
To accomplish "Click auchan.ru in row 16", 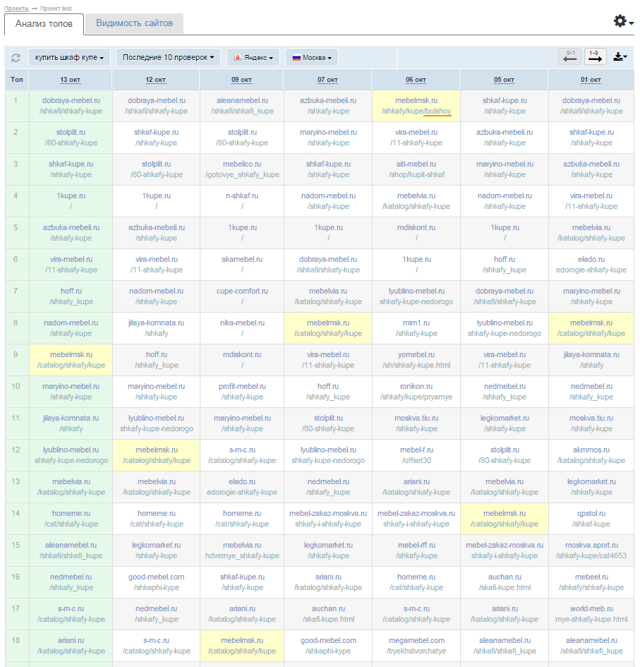I will pyautogui.click(x=505, y=577).
